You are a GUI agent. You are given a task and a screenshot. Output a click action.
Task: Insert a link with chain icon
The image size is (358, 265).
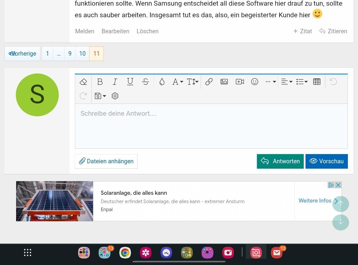tap(209, 82)
